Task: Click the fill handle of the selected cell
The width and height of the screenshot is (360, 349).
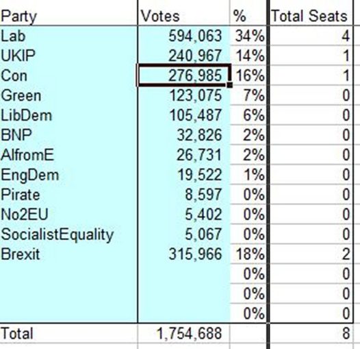Action: point(229,85)
